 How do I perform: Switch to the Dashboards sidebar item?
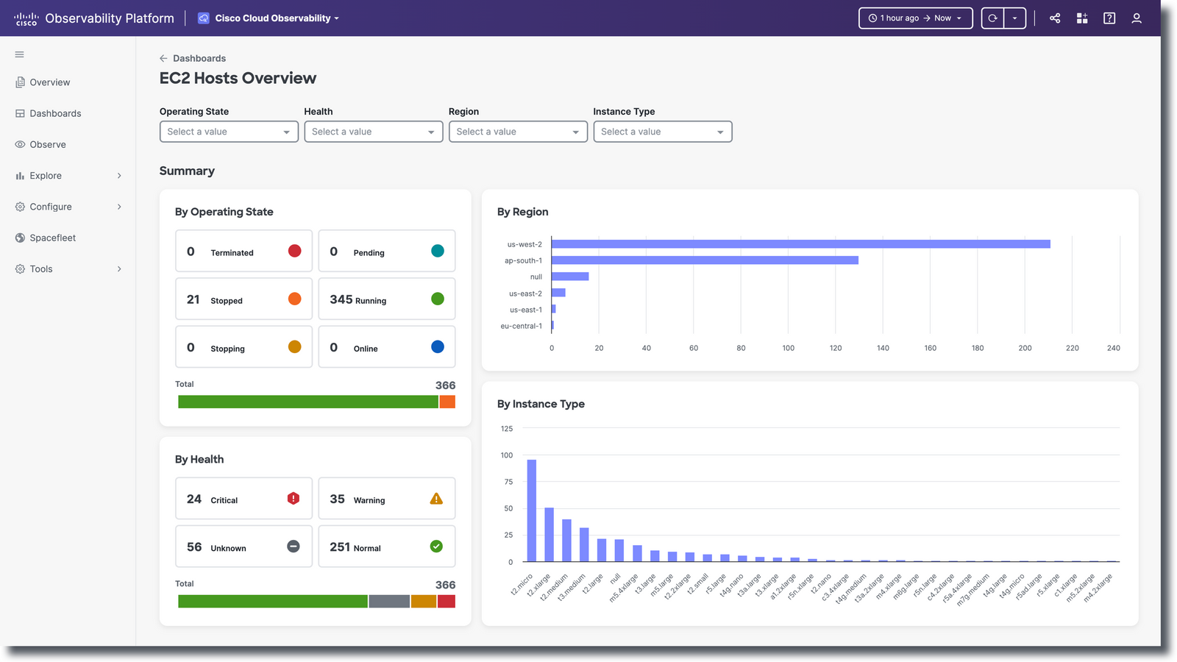coord(55,113)
